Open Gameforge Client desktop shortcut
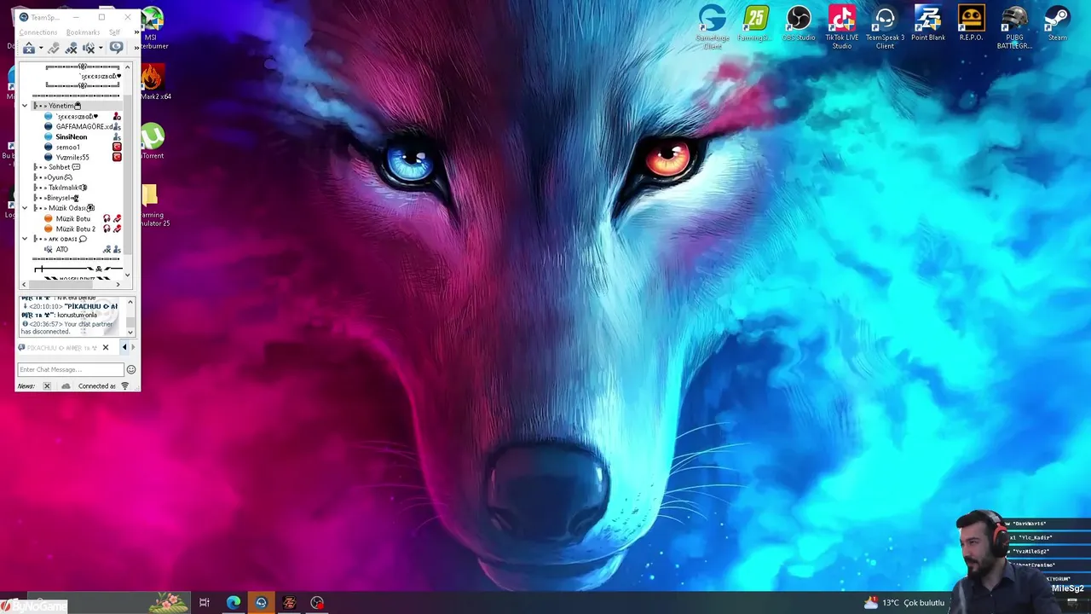 [713, 27]
